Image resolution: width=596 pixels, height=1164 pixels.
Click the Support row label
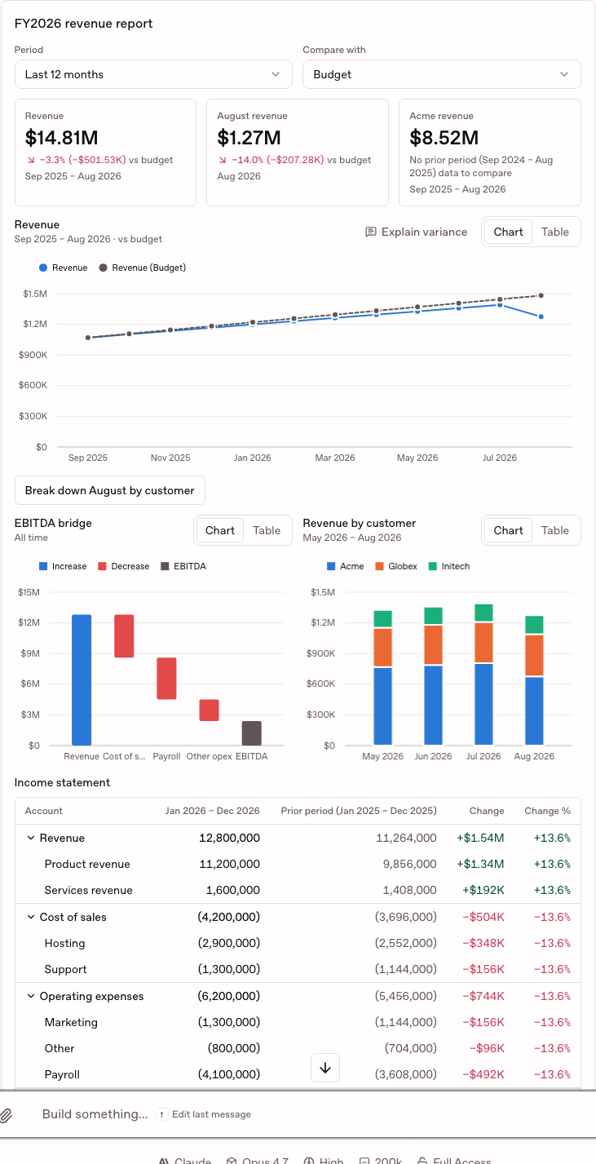65,969
